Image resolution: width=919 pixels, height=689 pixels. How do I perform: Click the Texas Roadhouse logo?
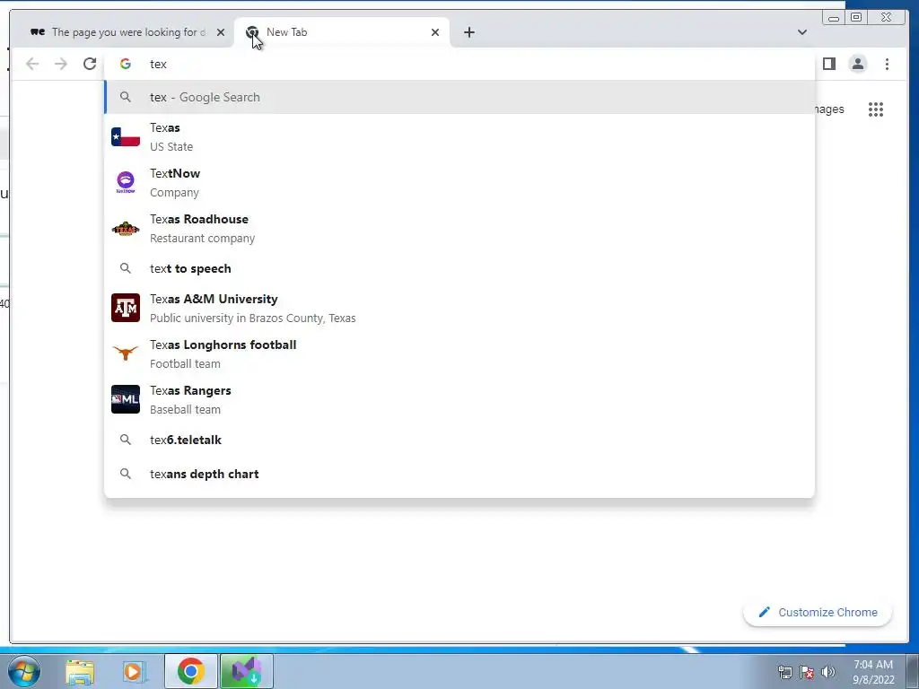click(x=126, y=229)
